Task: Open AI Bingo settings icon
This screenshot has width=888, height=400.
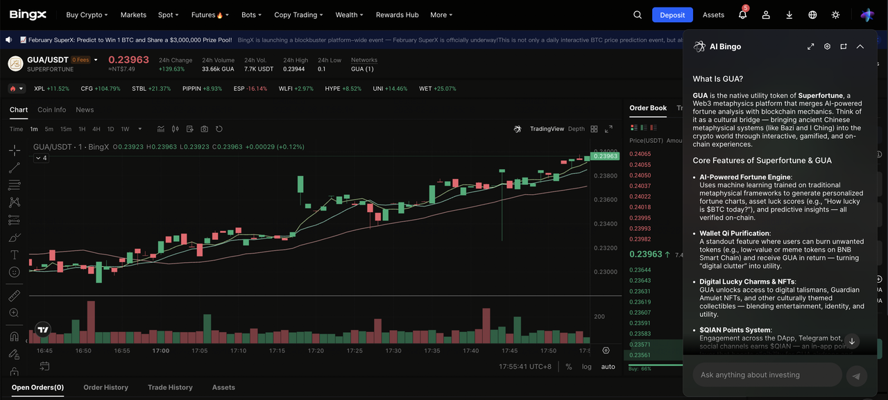Action: (827, 46)
